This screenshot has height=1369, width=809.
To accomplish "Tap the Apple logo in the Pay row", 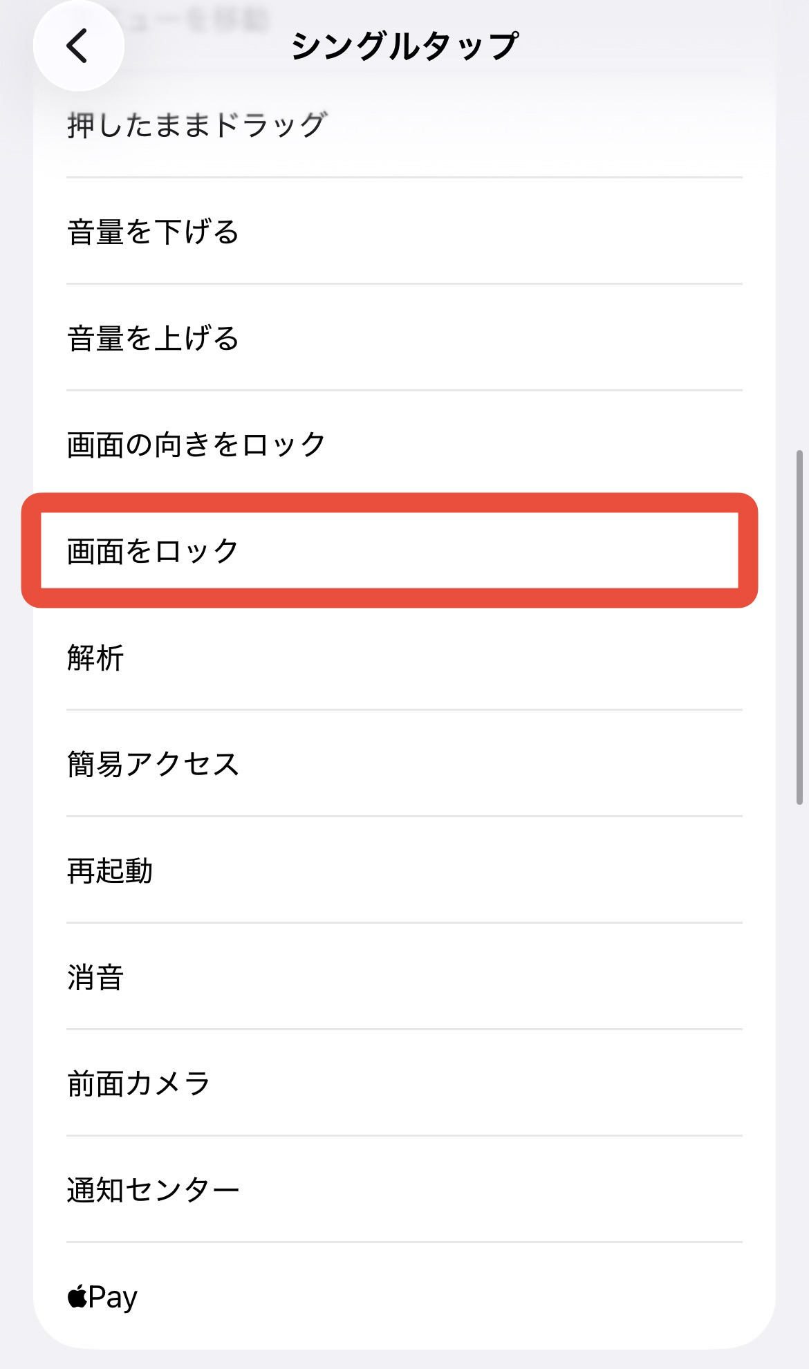I will point(77,1296).
